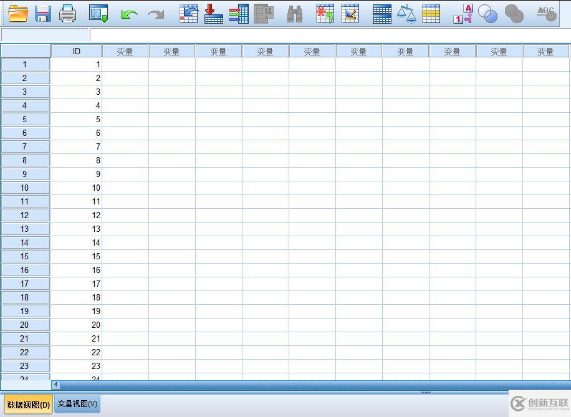Insert cases toolbar icon
This screenshot has height=417, width=571.
click(325, 14)
